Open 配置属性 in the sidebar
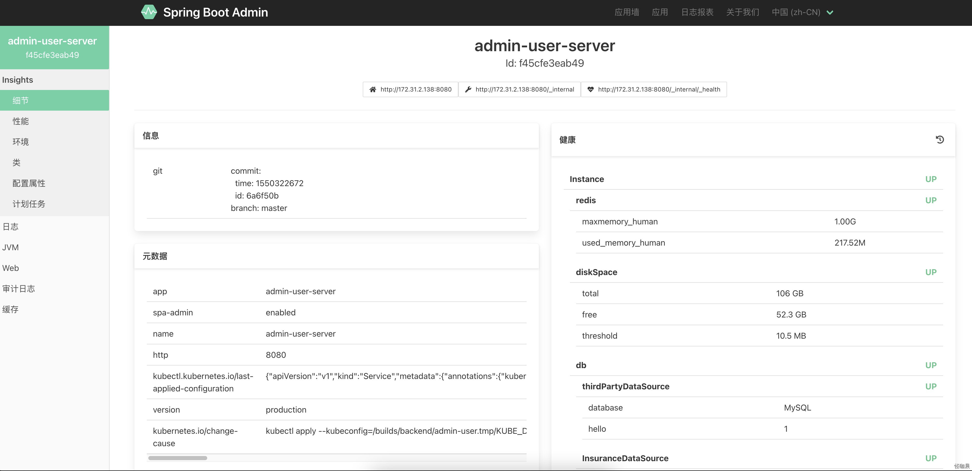Viewport: 972px width, 471px height. tap(54, 184)
